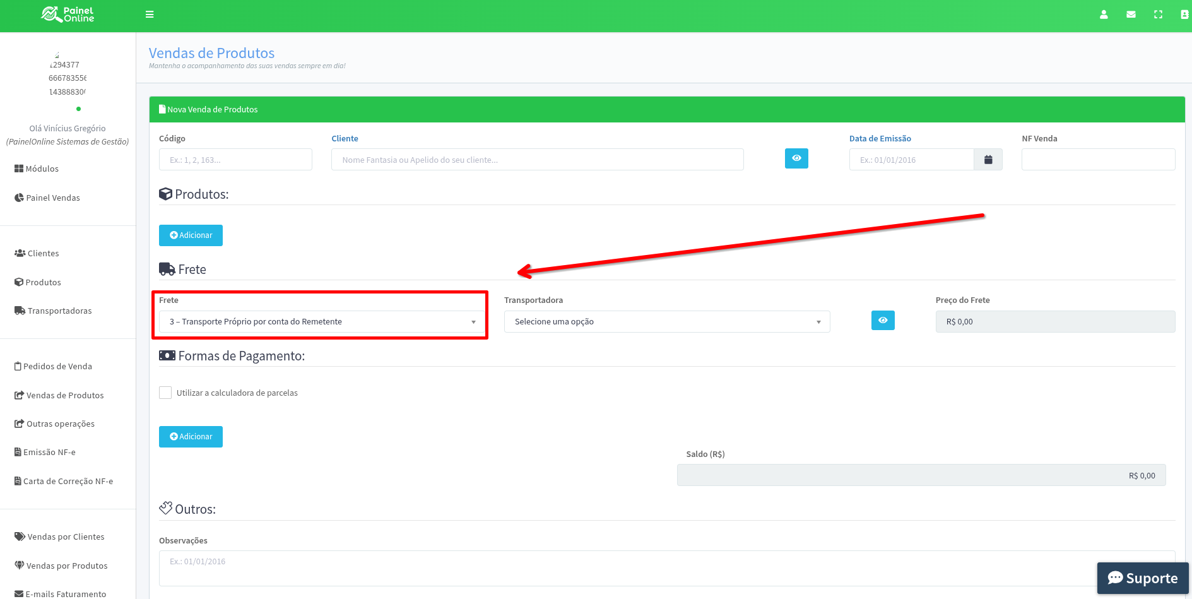1192x599 pixels.
Task: Open the user profile icon in header
Action: 1104,15
